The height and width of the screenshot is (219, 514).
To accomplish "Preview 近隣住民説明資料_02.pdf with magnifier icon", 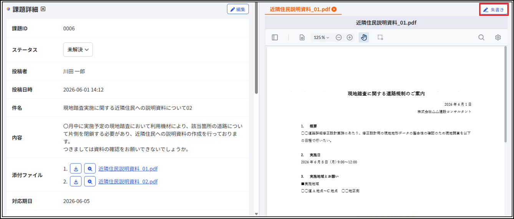I will pyautogui.click(x=90, y=181).
